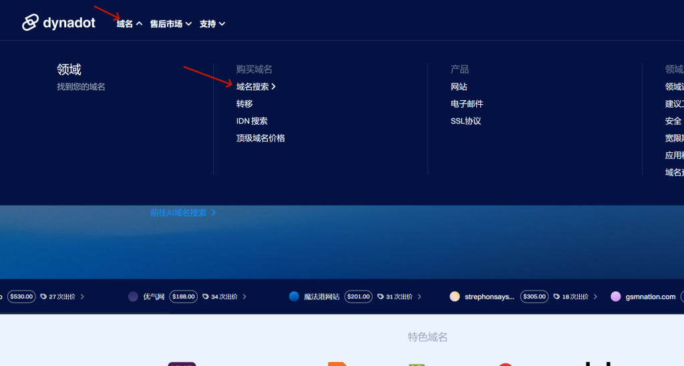This screenshot has height=366, width=684.
Task: Click the 34 次出价 bid count
Action: (x=224, y=297)
